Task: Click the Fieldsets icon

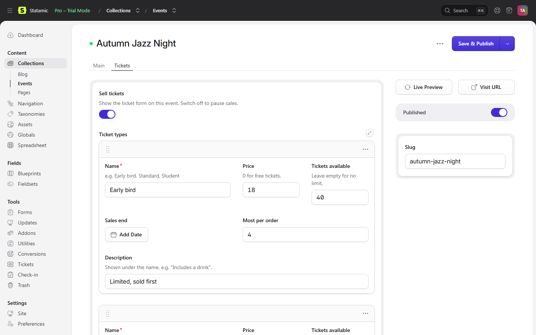Action: (10, 184)
